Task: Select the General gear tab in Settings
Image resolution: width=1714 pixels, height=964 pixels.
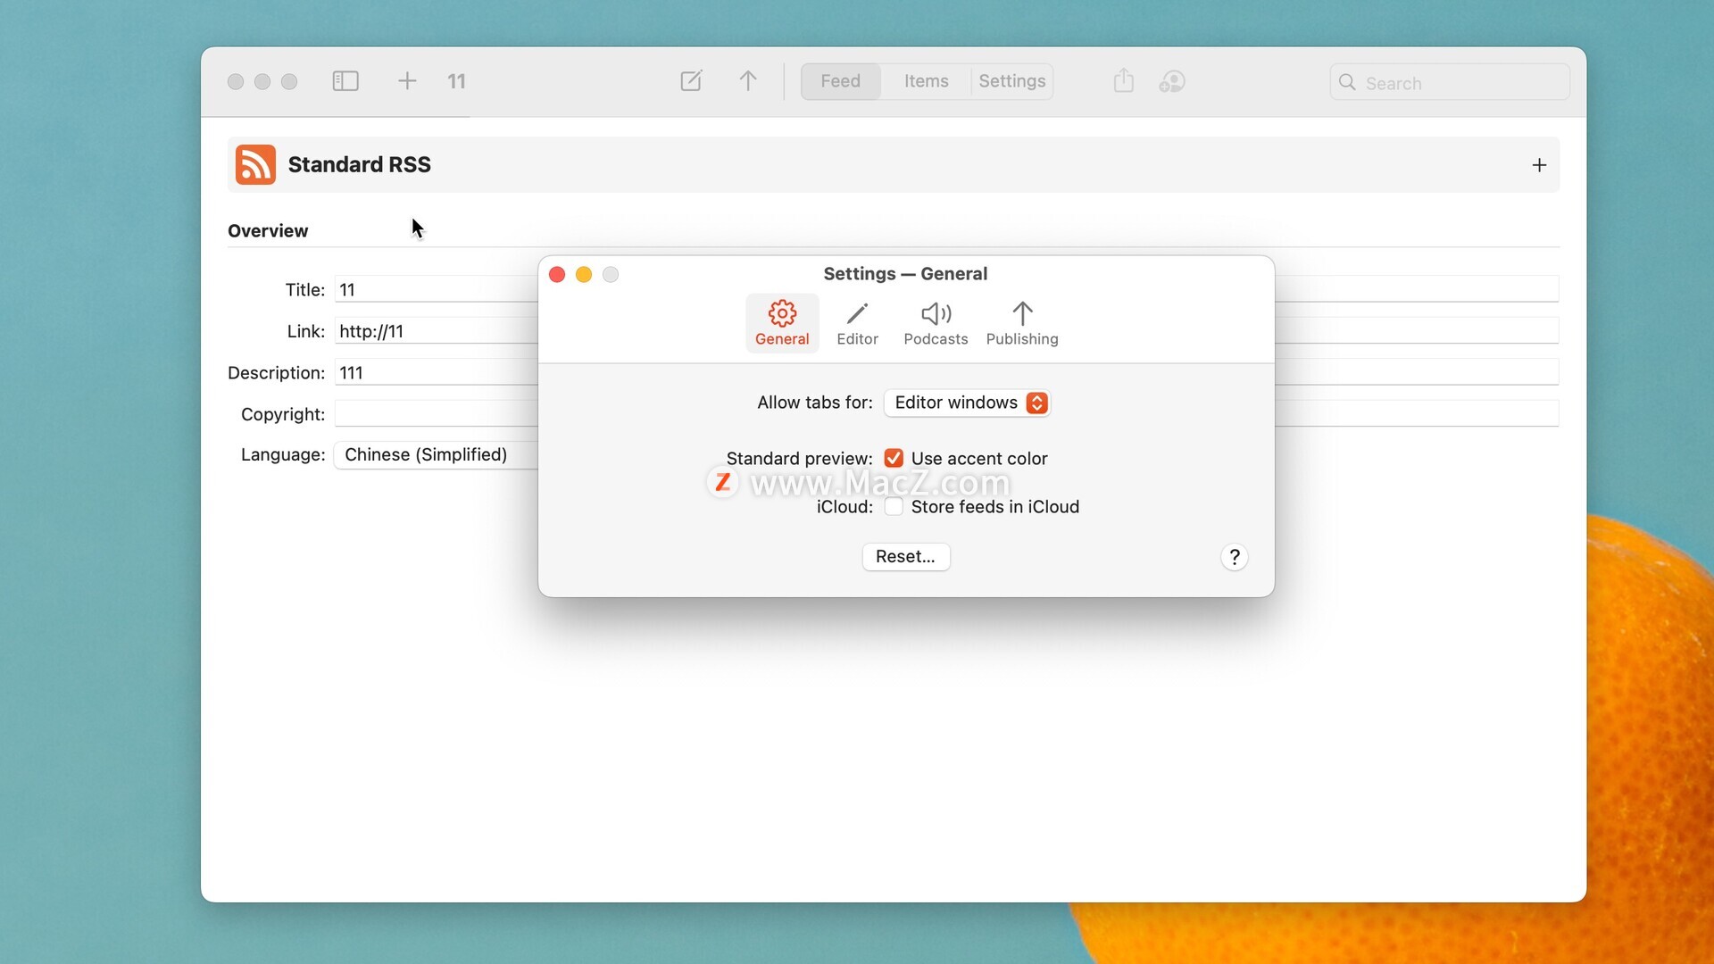Action: pos(782,323)
